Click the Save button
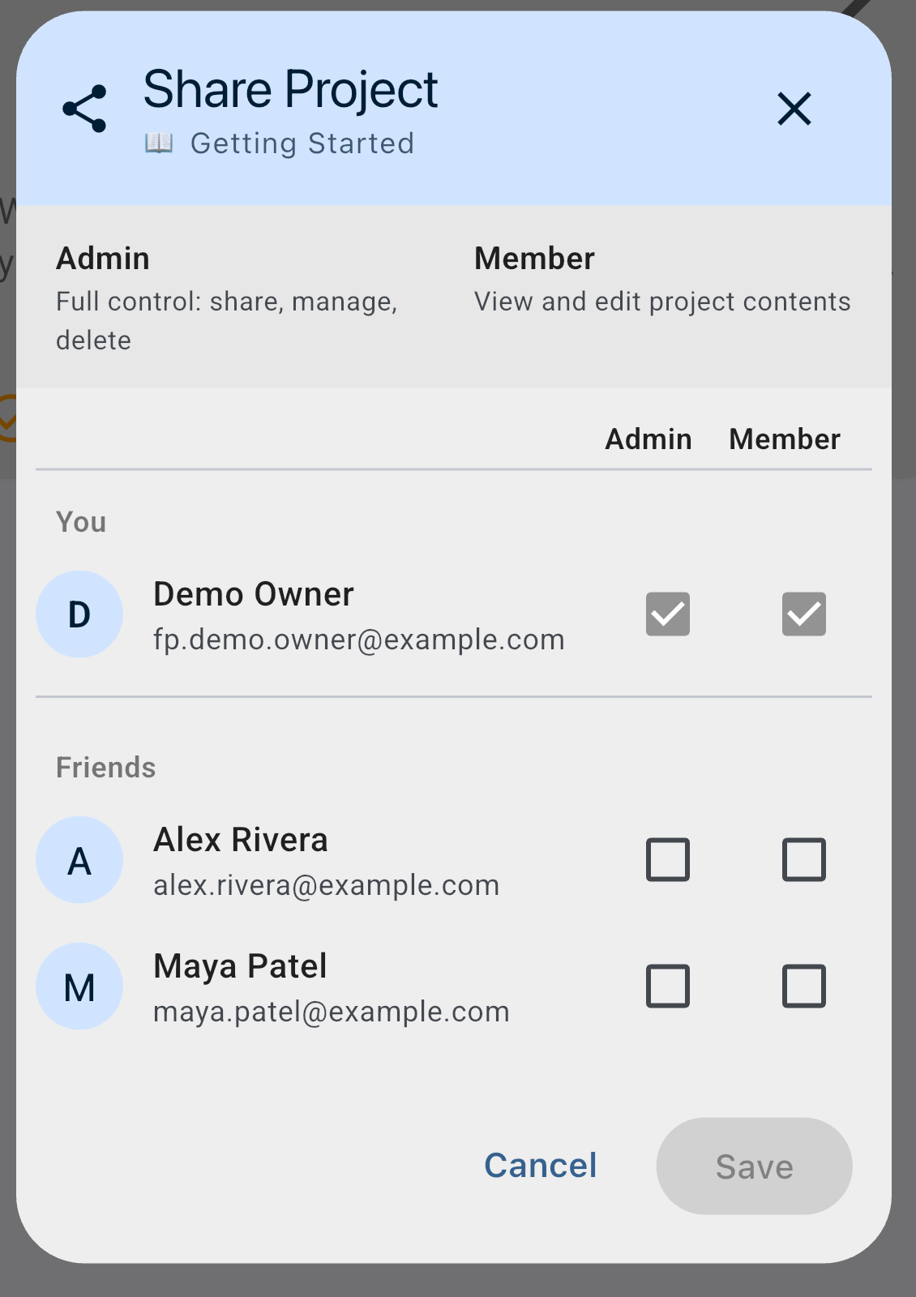The width and height of the screenshot is (916, 1297). pos(754,1166)
